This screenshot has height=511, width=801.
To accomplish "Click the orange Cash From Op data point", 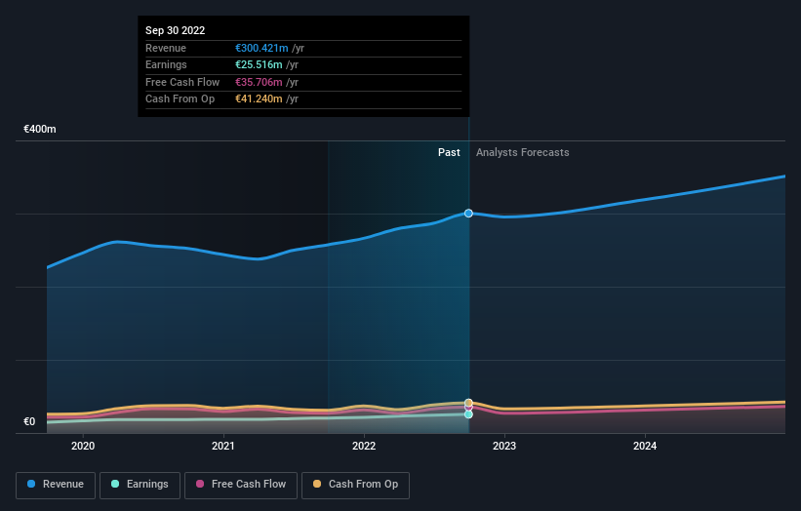I will (468, 403).
